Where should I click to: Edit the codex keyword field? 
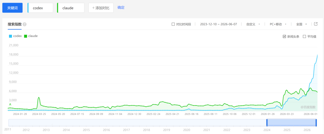tap(40, 8)
